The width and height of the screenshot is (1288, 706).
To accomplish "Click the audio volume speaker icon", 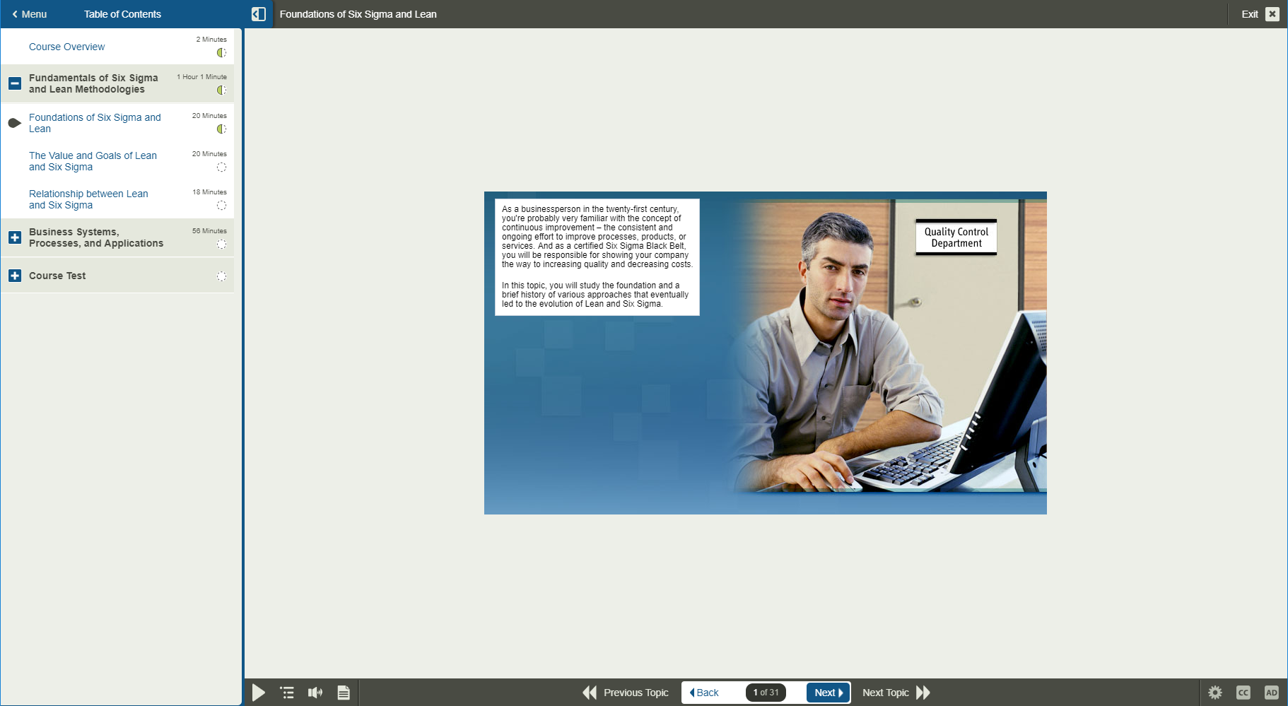I will pyautogui.click(x=315, y=693).
